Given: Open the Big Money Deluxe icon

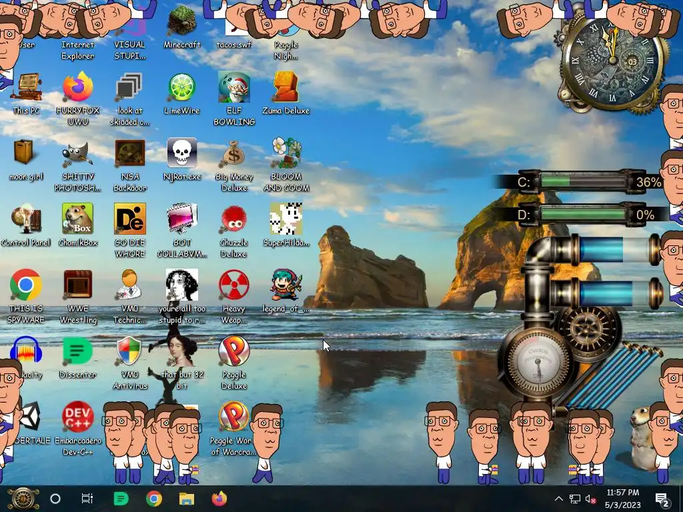Looking at the screenshot, I should pyautogui.click(x=234, y=165).
